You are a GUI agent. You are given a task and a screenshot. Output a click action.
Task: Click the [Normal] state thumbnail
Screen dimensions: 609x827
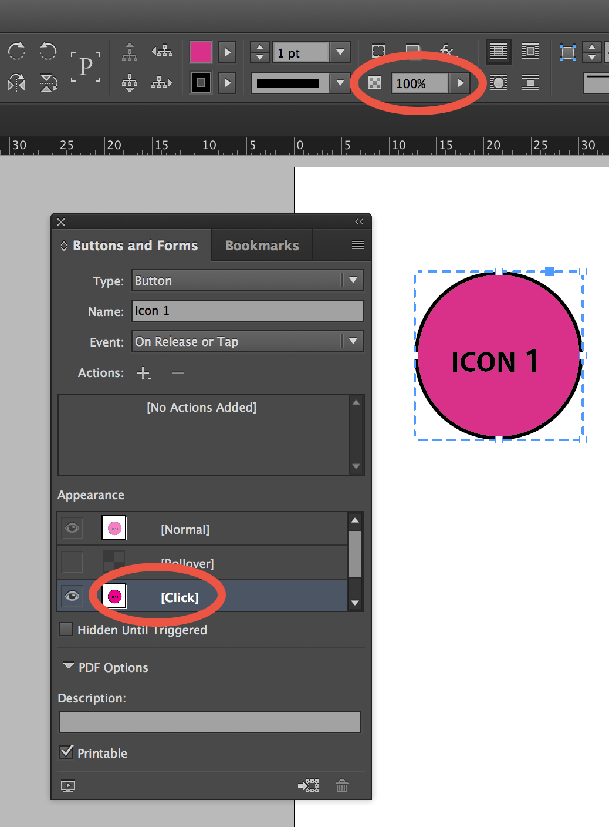pos(114,528)
